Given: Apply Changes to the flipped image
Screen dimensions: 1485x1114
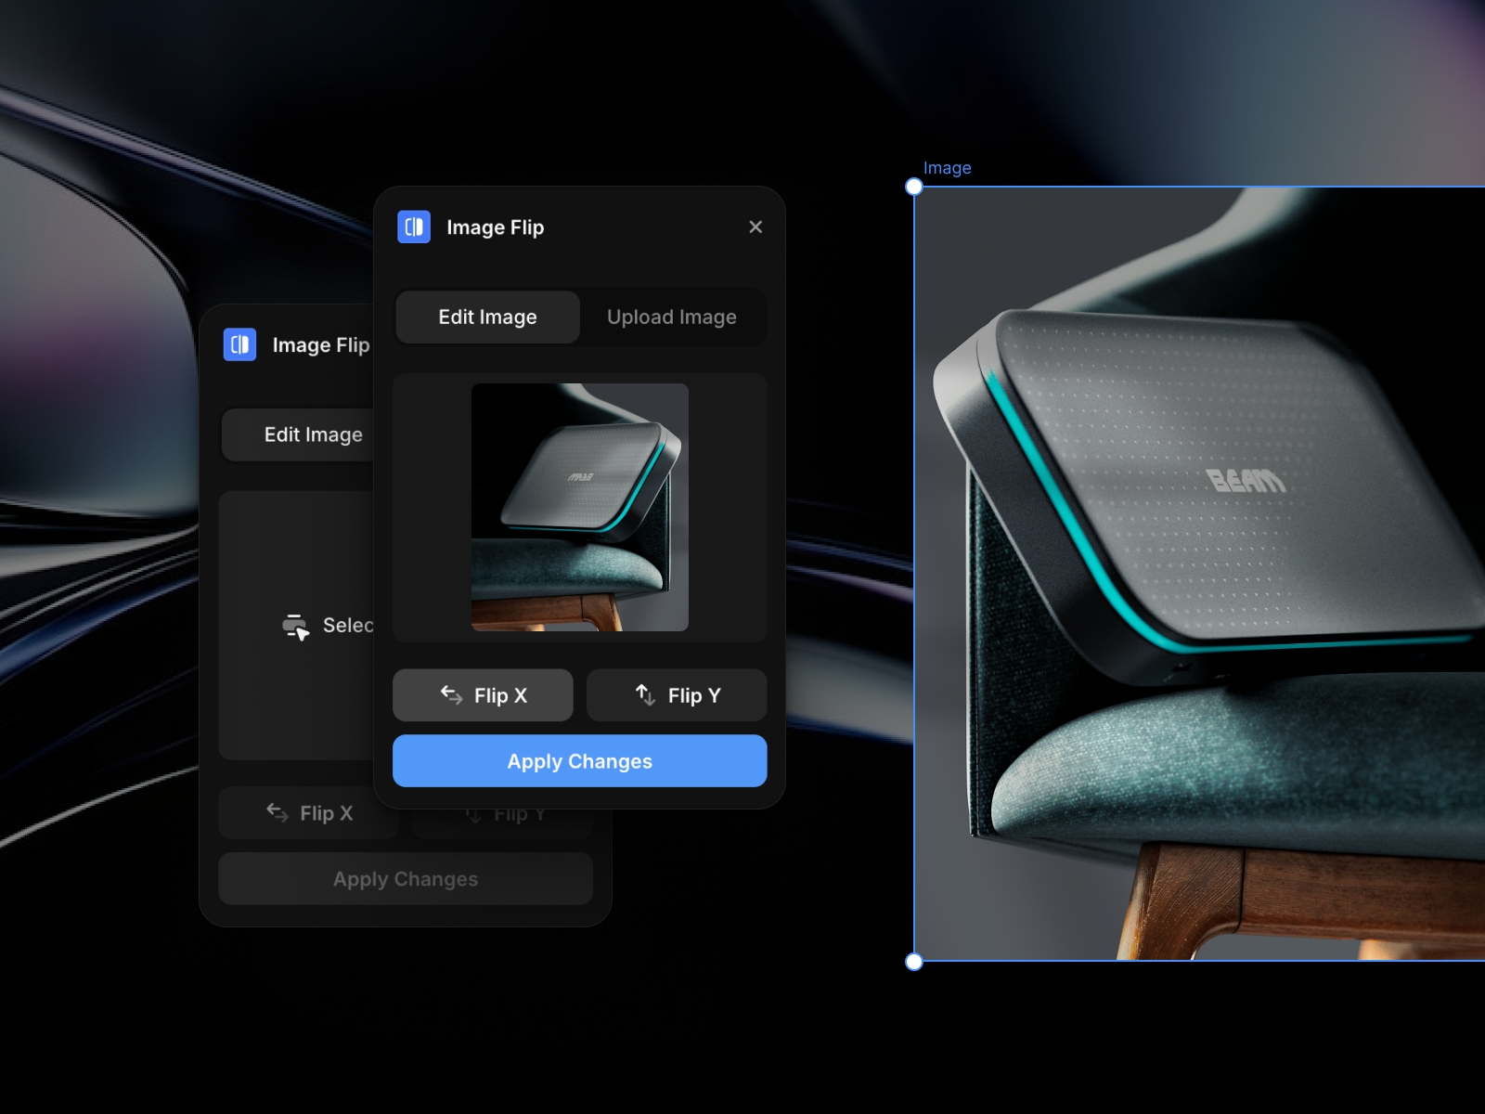Looking at the screenshot, I should pyautogui.click(x=579, y=760).
